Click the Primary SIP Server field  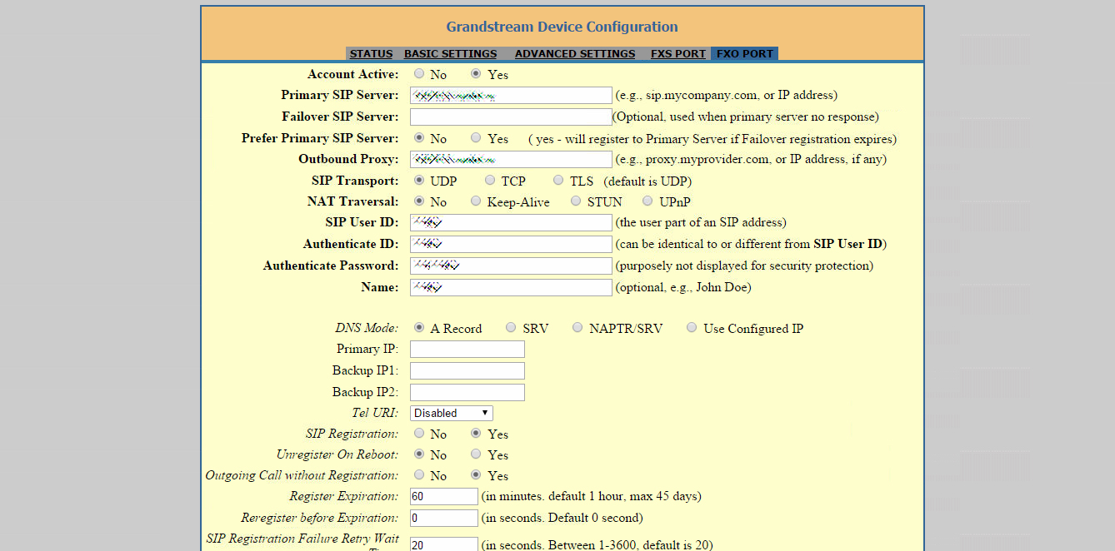(511, 96)
